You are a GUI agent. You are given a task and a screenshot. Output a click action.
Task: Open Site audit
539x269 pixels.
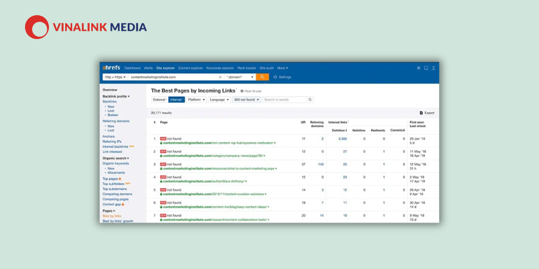[x=267, y=68]
